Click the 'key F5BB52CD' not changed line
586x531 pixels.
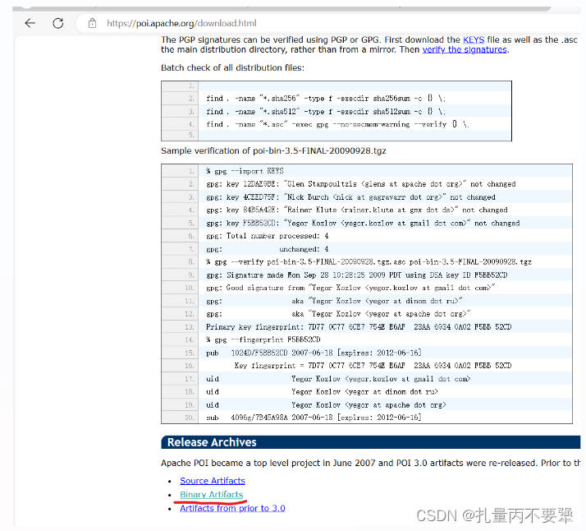click(363, 223)
